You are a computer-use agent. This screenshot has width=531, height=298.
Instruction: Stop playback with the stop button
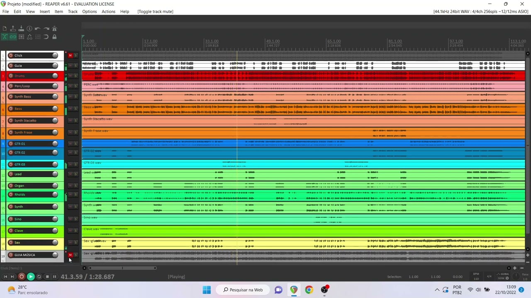point(47,277)
